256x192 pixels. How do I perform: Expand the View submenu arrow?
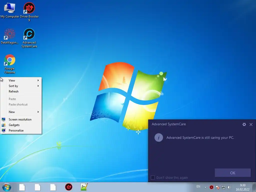tap(38, 80)
